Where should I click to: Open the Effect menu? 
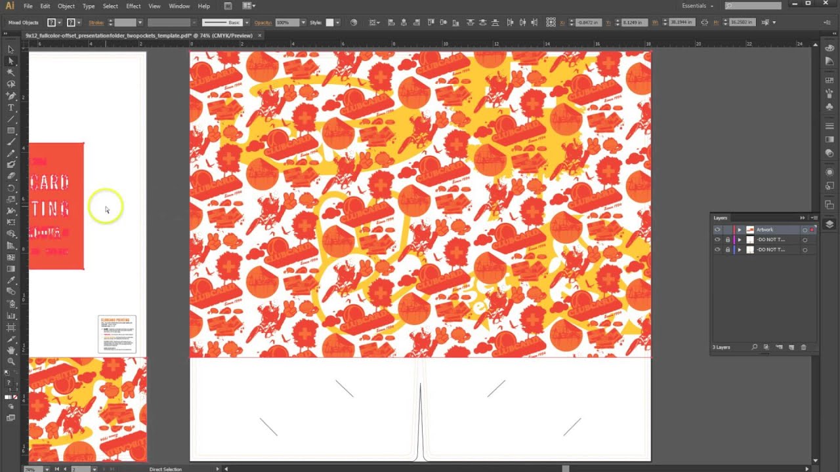coord(133,6)
